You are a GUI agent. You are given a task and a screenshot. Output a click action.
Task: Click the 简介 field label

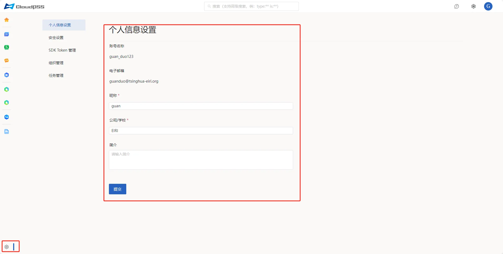113,145
